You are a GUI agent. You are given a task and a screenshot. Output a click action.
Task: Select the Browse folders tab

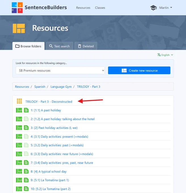pyautogui.click(x=28, y=46)
